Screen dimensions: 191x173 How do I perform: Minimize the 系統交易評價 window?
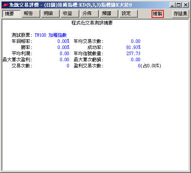172,5
